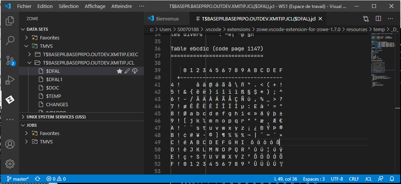
Task: Open the Explorer view in activity bar
Action: (x=10, y=21)
